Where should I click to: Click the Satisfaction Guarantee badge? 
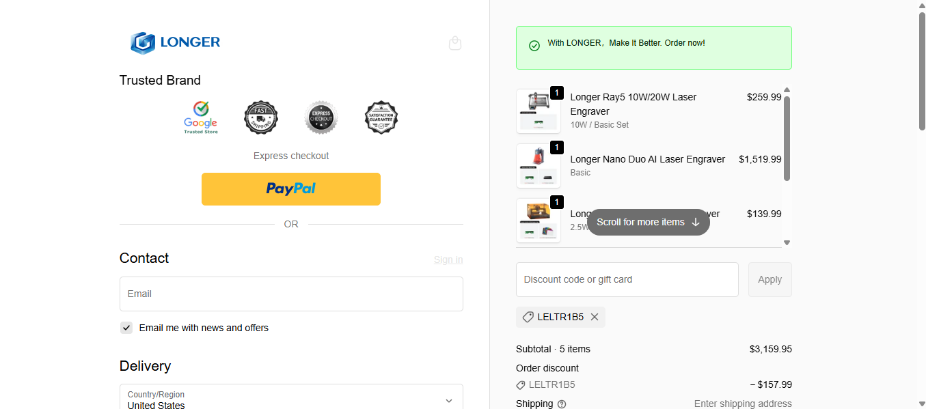[x=381, y=117]
